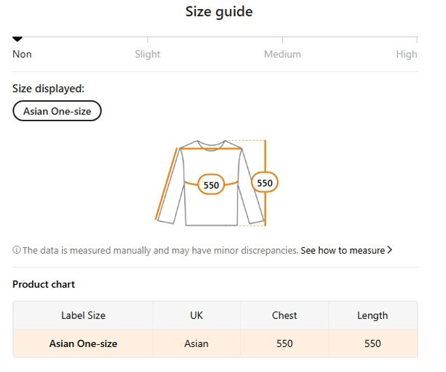This screenshot has height=372, width=446.
Task: Open the See how to measure link
Action: 342,250
